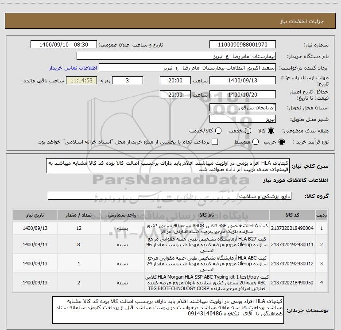Open the buyer contact information link
This screenshot has width=341, height=330.
tap(73, 68)
